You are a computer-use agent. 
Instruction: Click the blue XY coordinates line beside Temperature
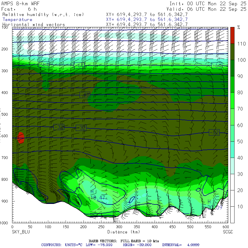point(147,20)
